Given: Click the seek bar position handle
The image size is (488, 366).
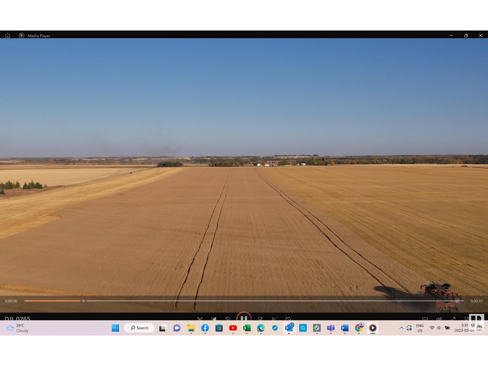Looking at the screenshot, I should [83, 301].
